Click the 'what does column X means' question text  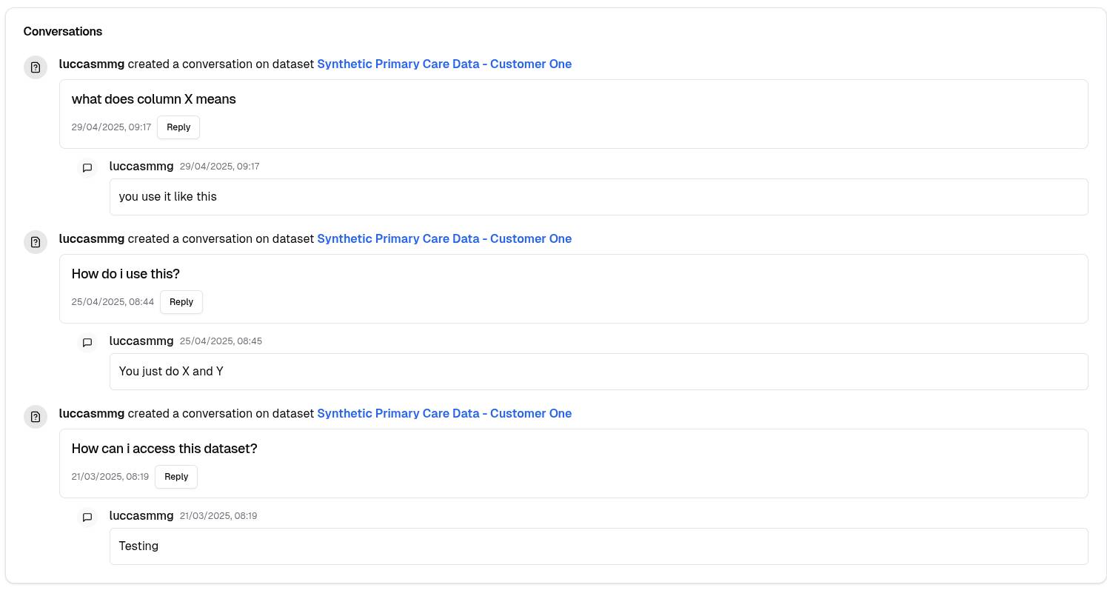point(154,99)
